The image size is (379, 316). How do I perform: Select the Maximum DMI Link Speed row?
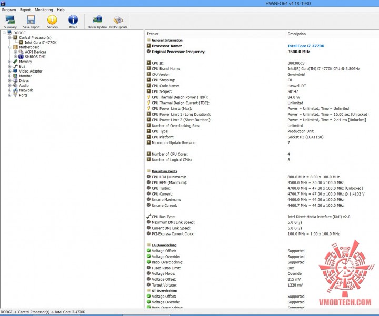click(262, 222)
